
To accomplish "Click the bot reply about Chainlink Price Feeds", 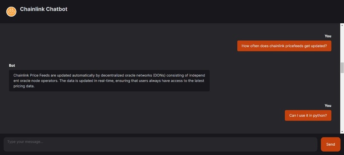I will point(109,81).
